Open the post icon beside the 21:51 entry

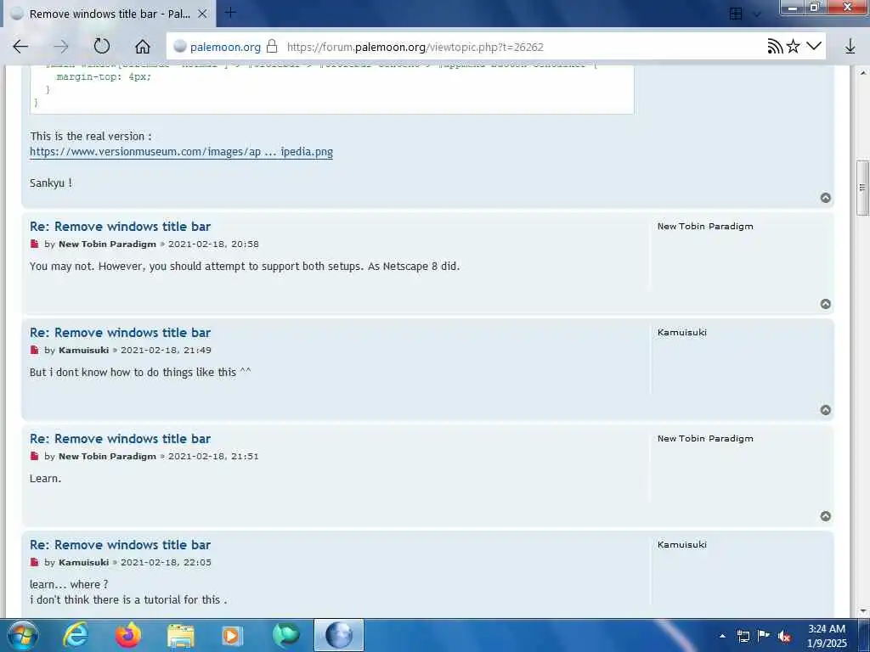coord(34,456)
